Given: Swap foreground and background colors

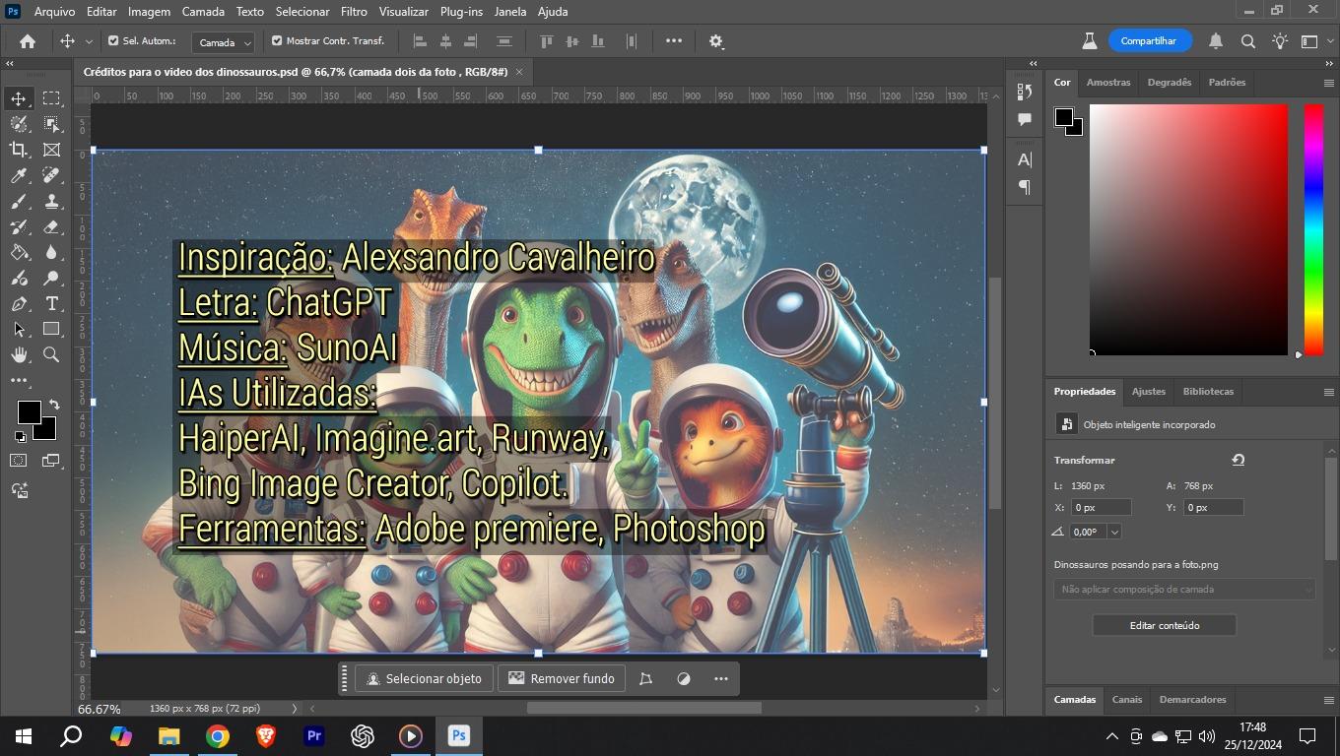Looking at the screenshot, I should 53,405.
